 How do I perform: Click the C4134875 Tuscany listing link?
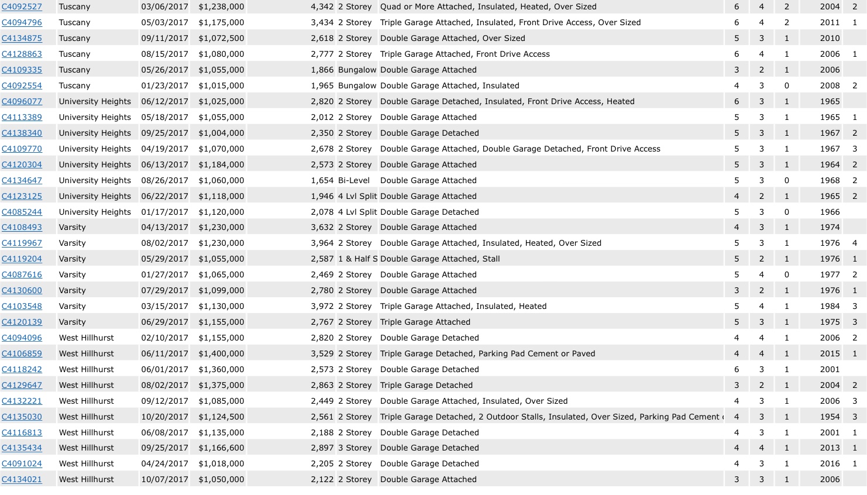pos(22,39)
